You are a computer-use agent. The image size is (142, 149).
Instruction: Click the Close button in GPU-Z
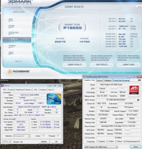135,147
